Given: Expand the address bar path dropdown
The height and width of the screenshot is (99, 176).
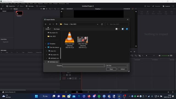Looking at the screenshot, I should pos(98,24).
